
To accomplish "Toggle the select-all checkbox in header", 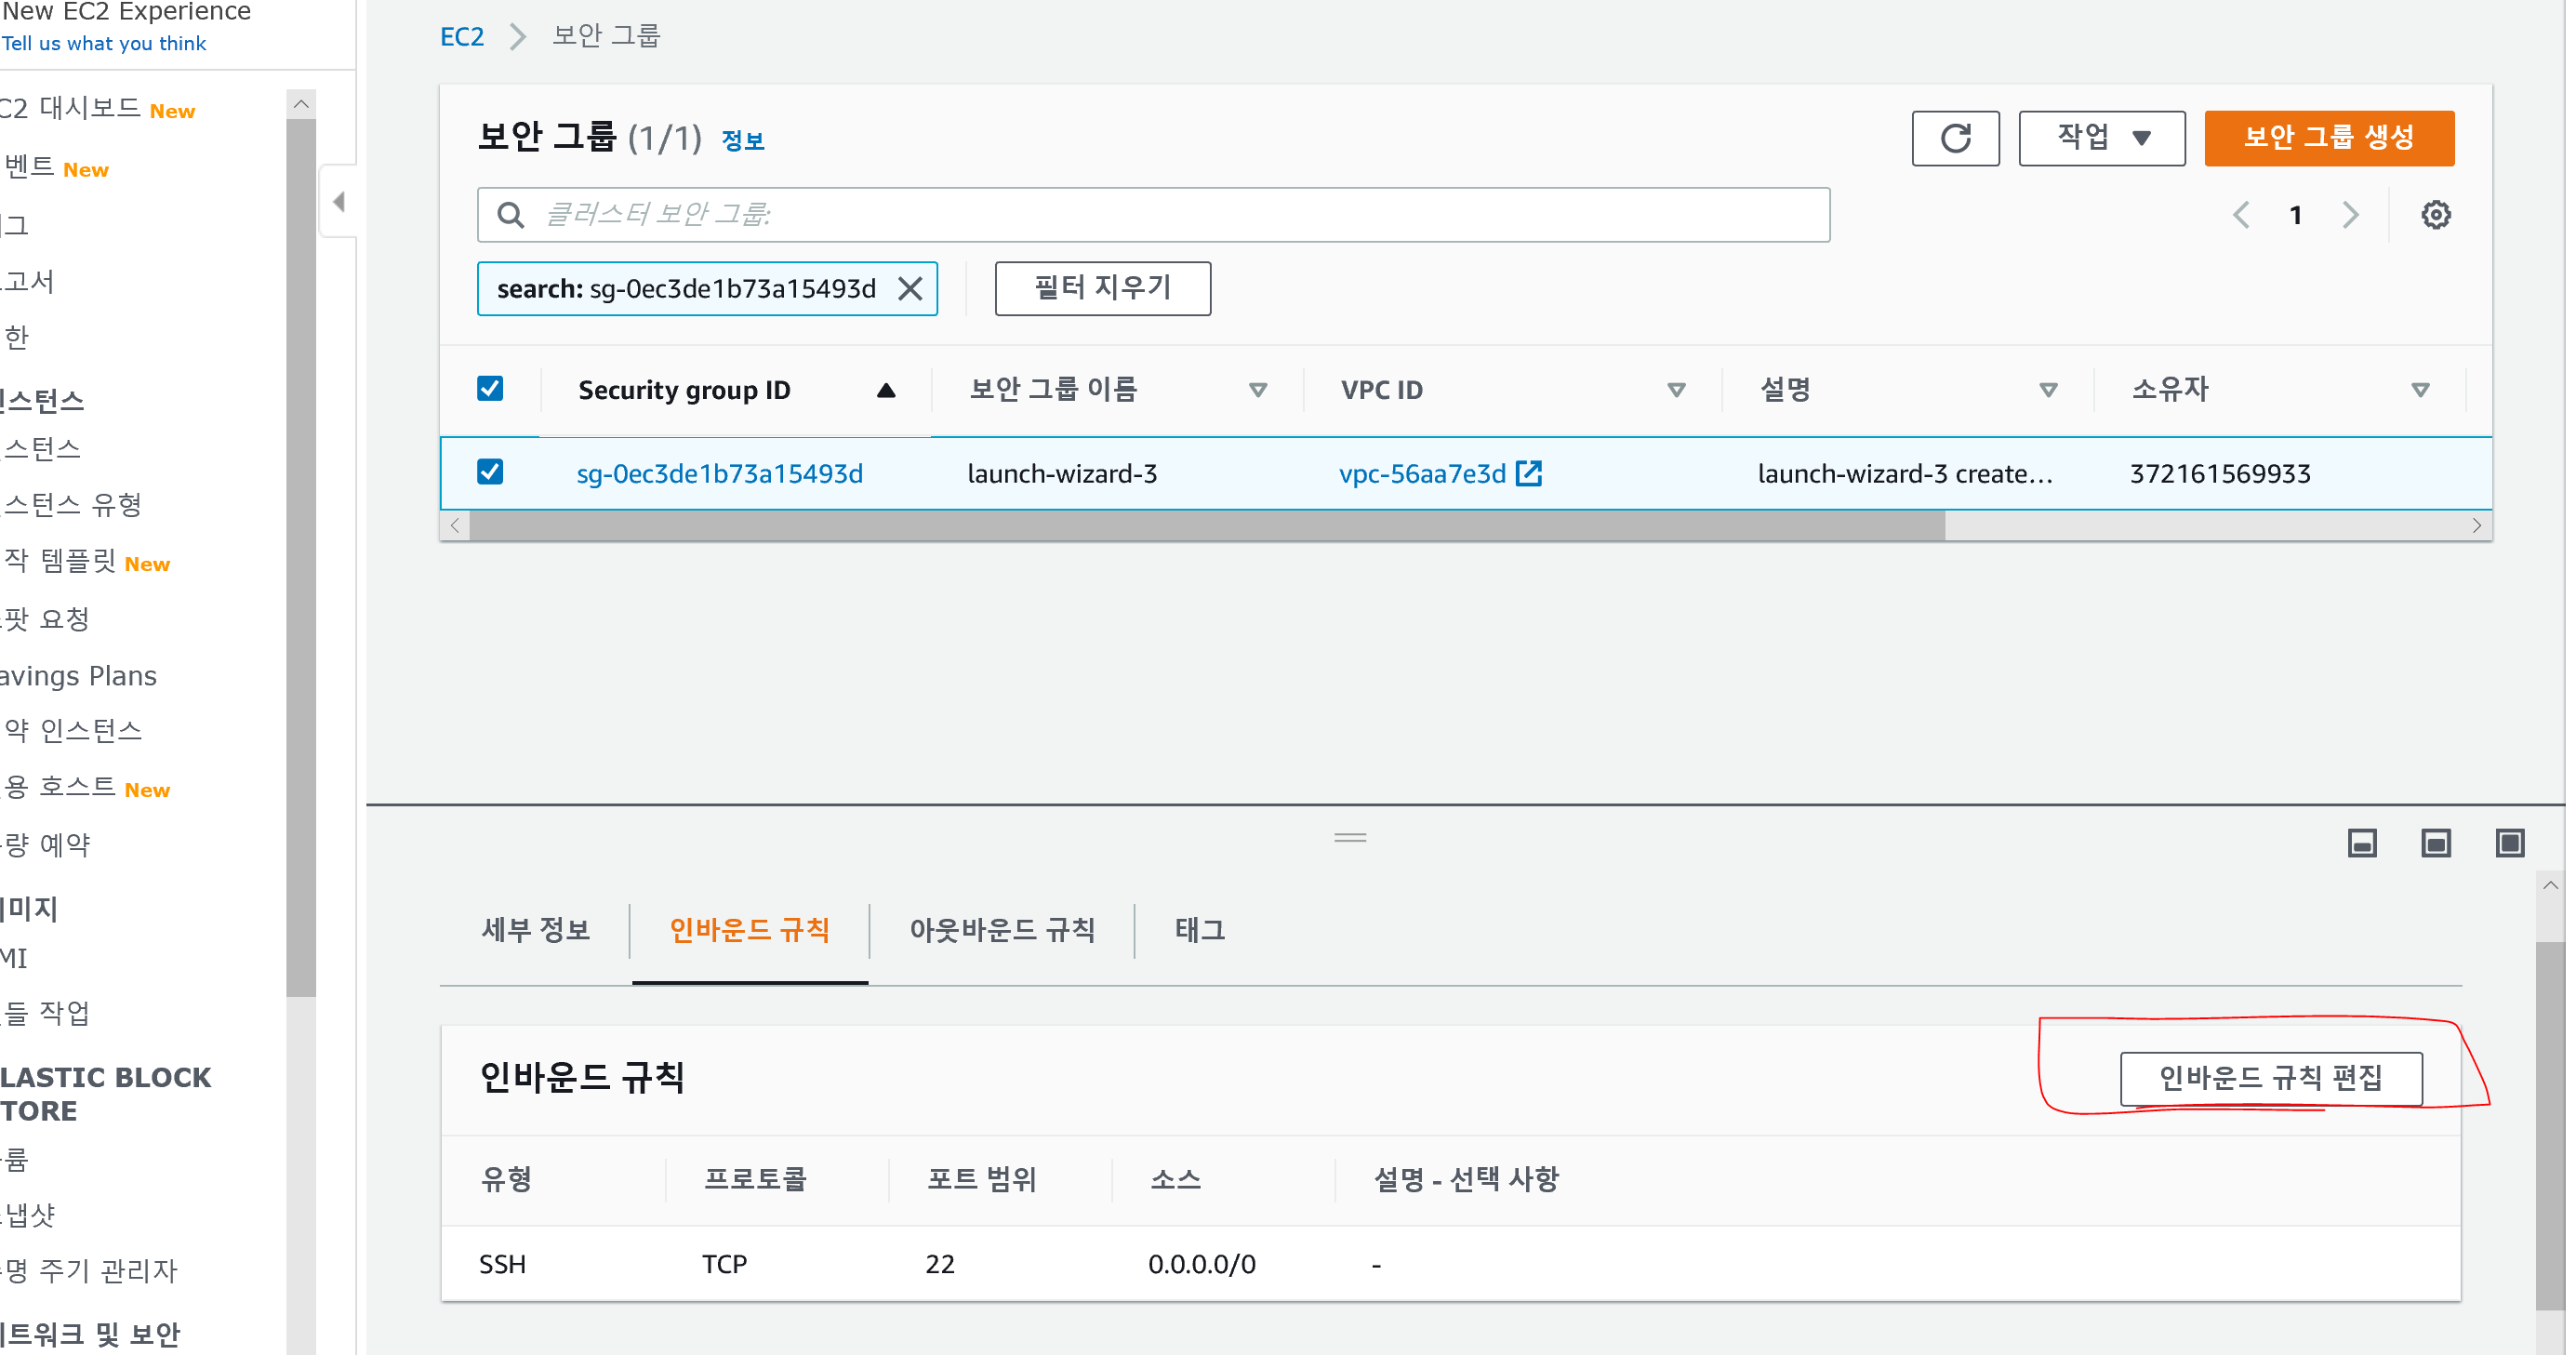I will 490,388.
